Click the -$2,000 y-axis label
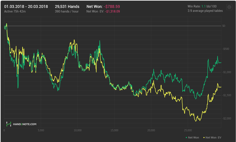 coord(227,119)
